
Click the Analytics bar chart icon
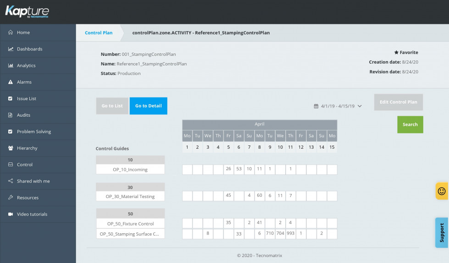(x=11, y=65)
